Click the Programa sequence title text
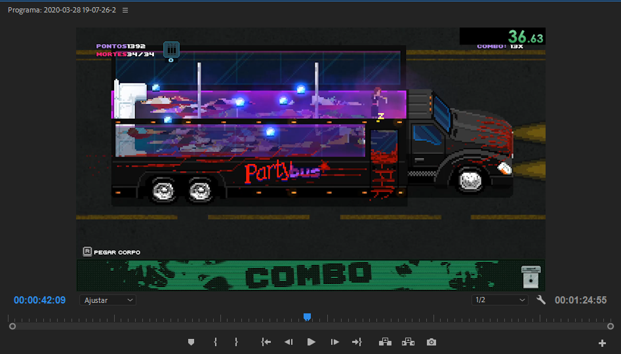This screenshot has width=621, height=354. [x=62, y=10]
